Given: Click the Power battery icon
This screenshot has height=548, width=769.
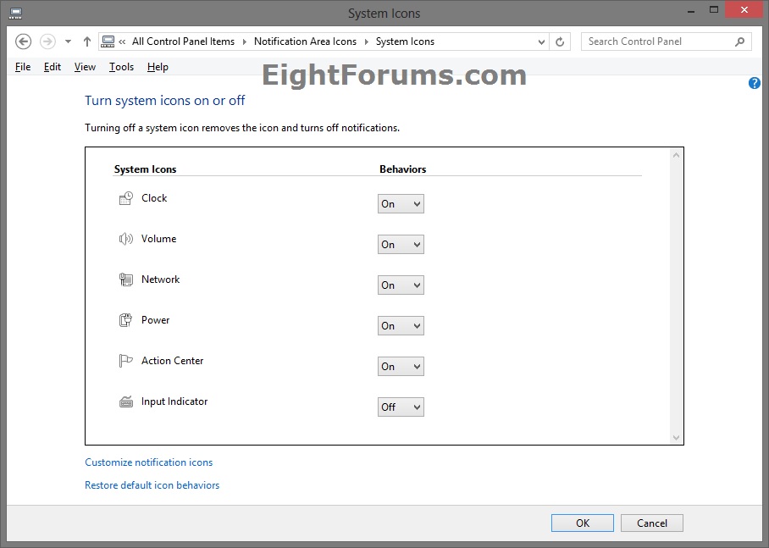Looking at the screenshot, I should click(126, 320).
